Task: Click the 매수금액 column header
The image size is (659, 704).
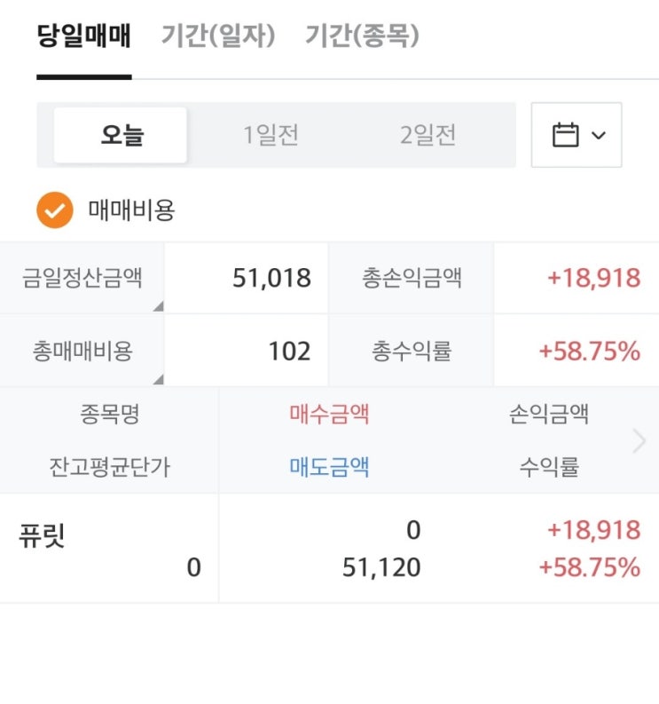Action: tap(329, 414)
